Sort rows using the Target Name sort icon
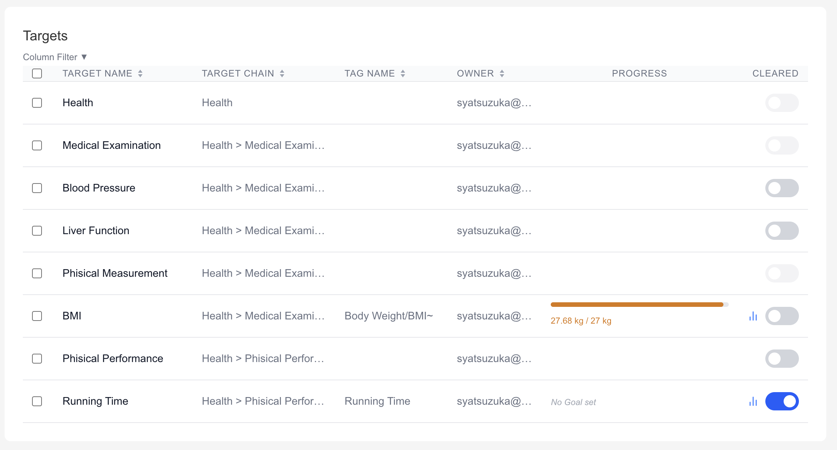Viewport: 837px width, 450px height. (x=141, y=73)
